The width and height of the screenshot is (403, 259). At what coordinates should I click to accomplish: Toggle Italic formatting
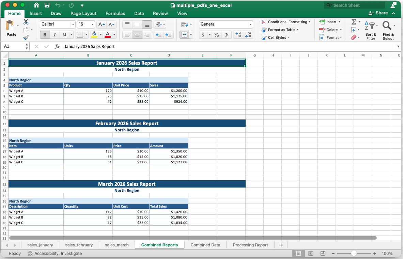[x=55, y=35]
